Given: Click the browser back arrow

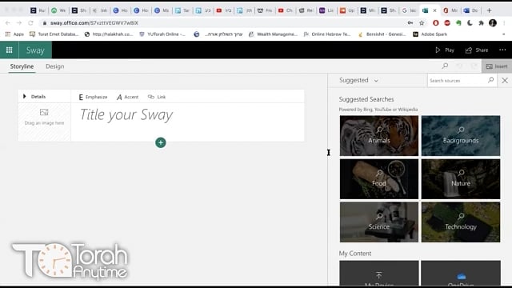Looking at the screenshot, I should pos(7,23).
